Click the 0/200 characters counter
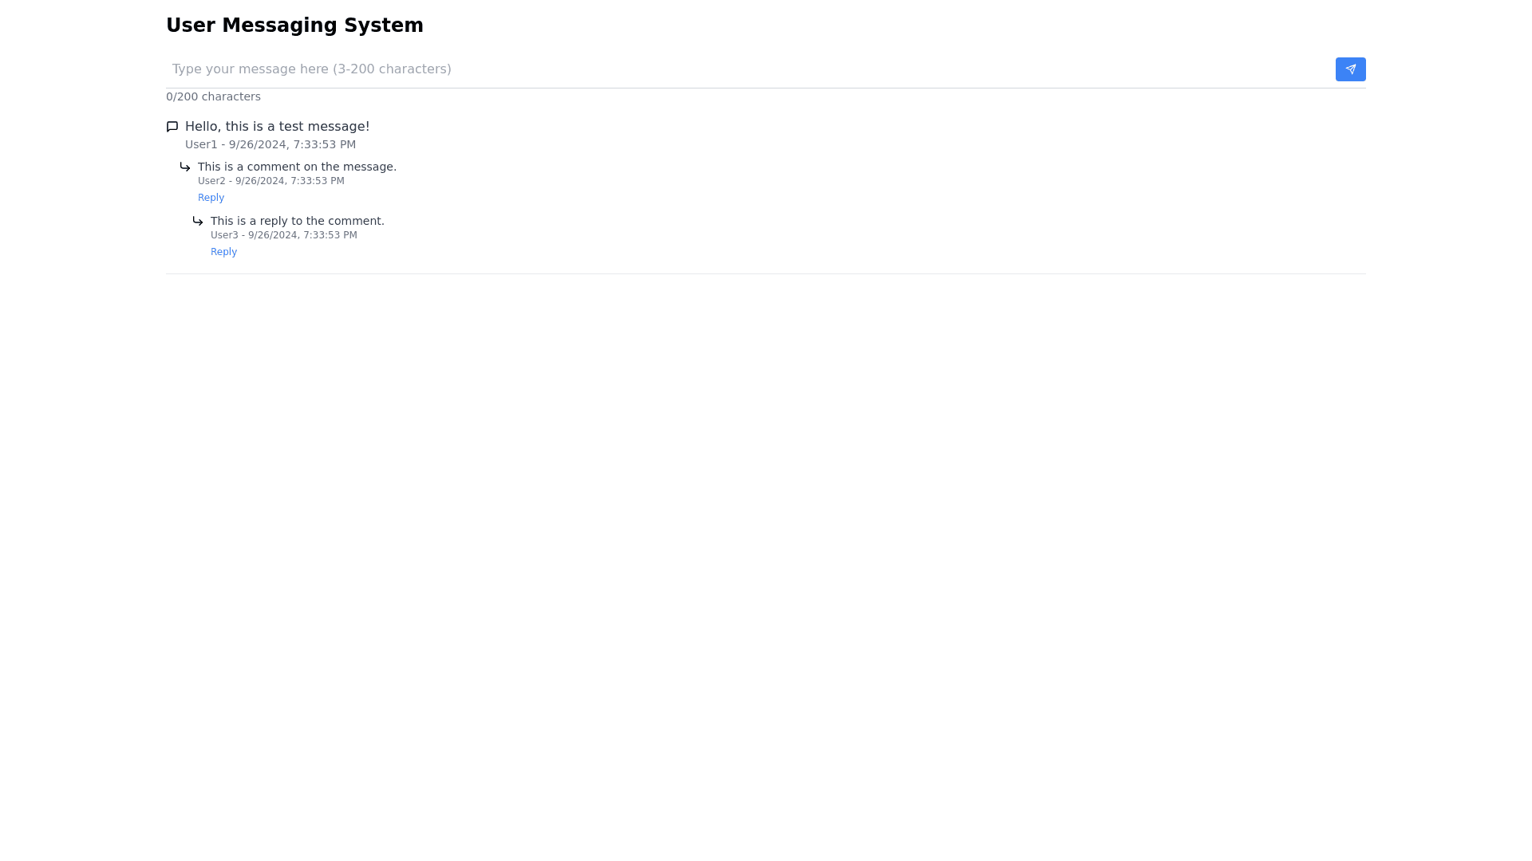Image resolution: width=1532 pixels, height=861 pixels. [x=213, y=96]
